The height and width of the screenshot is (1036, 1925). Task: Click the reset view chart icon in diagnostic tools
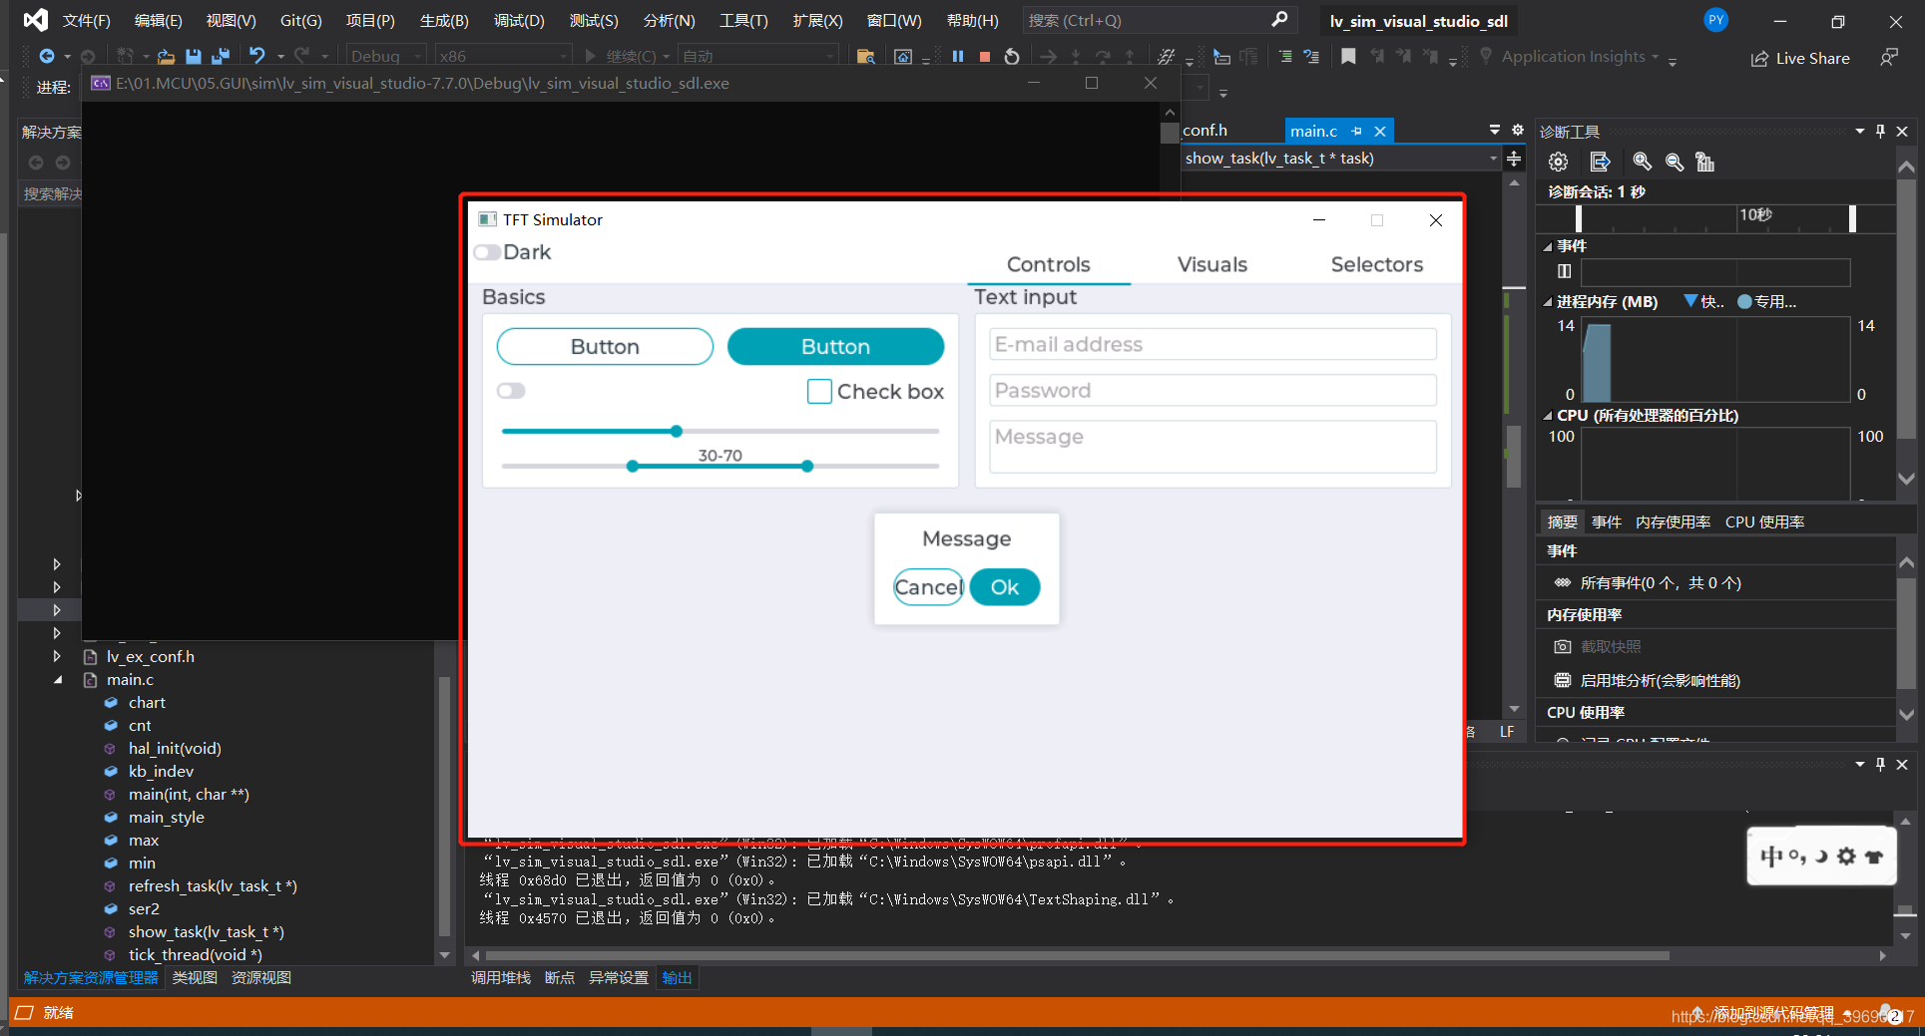click(x=1704, y=162)
